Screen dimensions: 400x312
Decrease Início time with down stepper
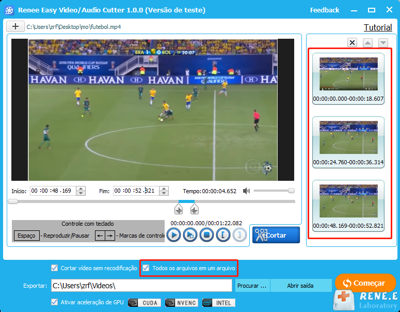coord(81,193)
